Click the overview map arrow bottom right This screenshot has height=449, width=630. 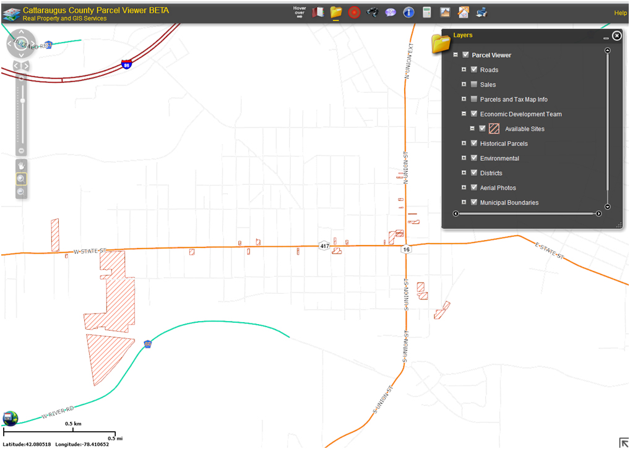624,443
